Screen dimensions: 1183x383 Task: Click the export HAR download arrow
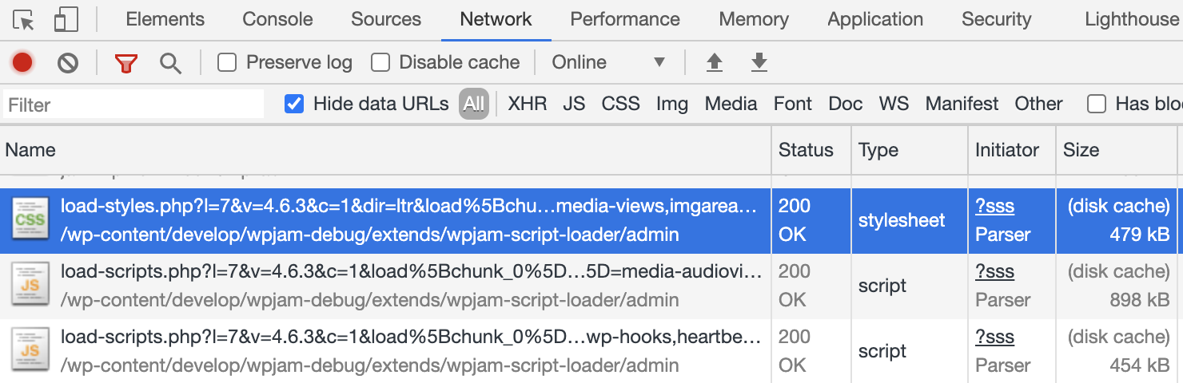[759, 62]
